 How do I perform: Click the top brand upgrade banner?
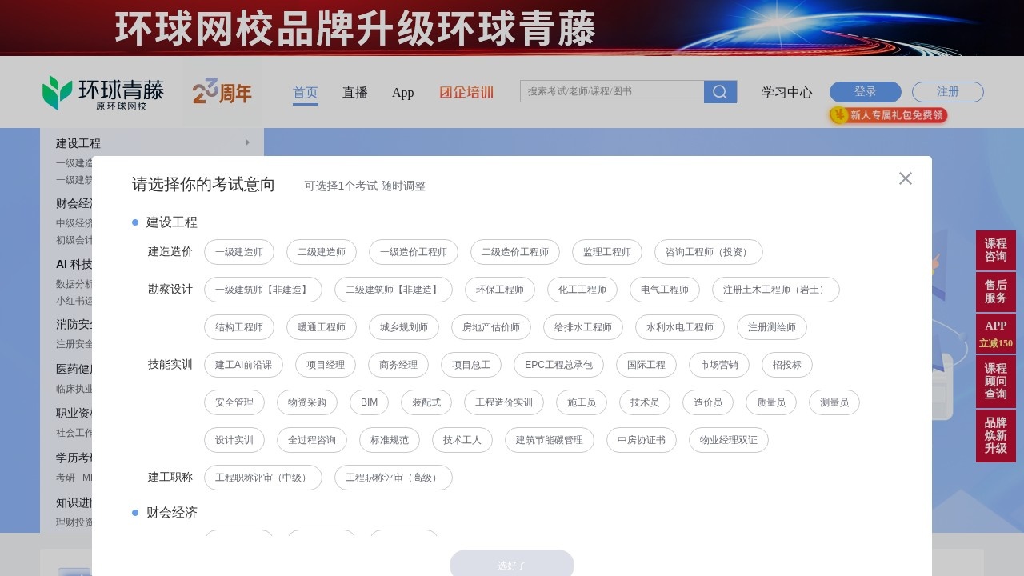(x=512, y=28)
